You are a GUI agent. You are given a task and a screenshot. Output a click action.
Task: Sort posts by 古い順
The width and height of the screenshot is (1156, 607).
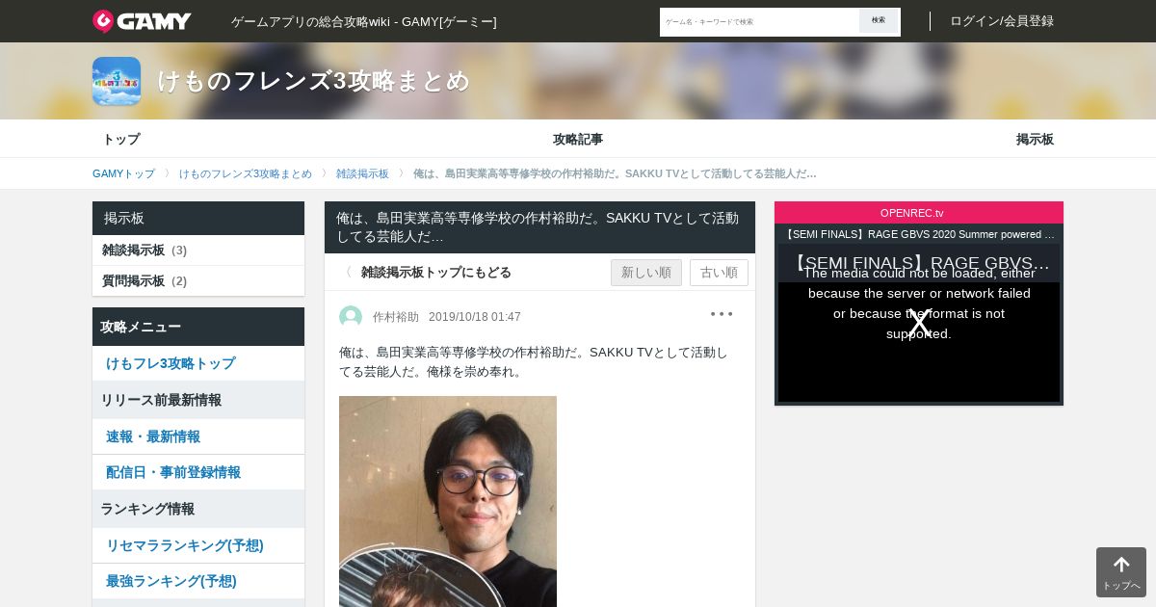pyautogui.click(x=719, y=273)
